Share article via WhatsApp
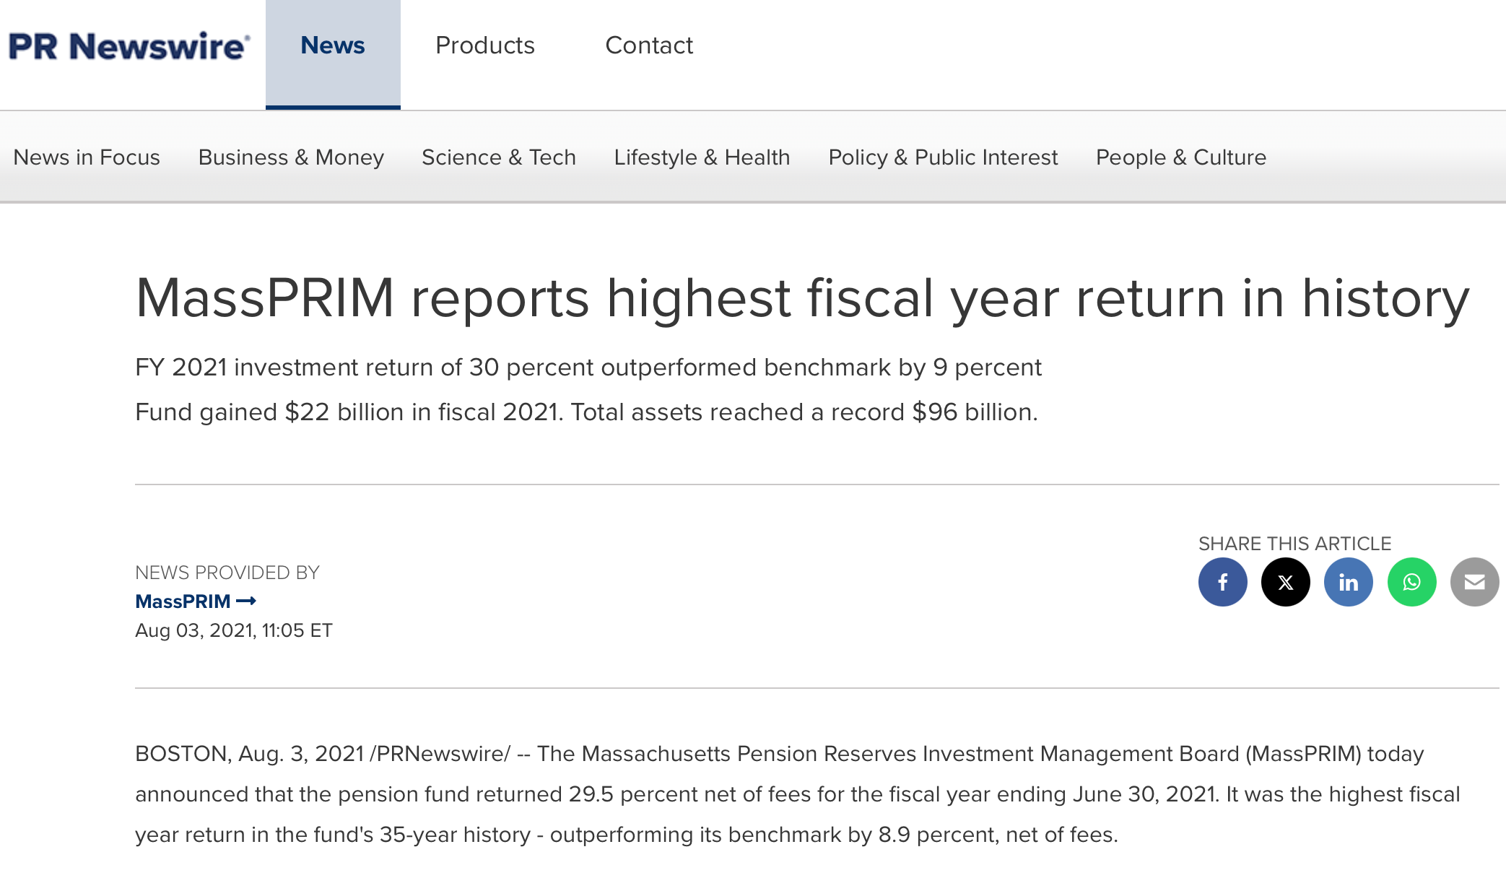Image resolution: width=1506 pixels, height=891 pixels. (1411, 582)
